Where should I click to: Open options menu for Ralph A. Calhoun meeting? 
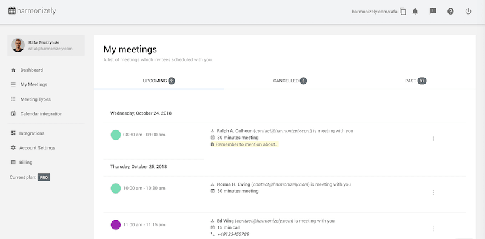[433, 139]
